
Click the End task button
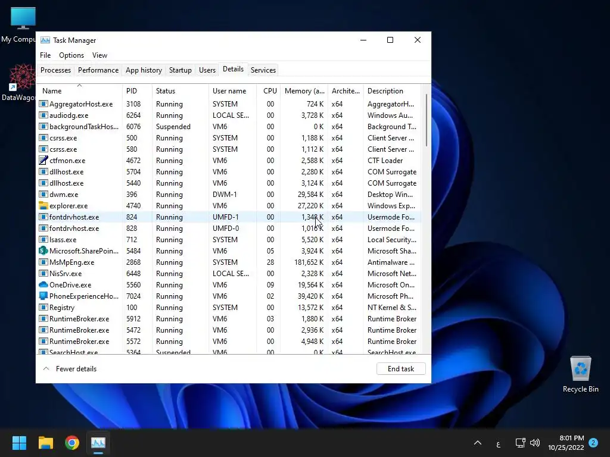(x=401, y=369)
